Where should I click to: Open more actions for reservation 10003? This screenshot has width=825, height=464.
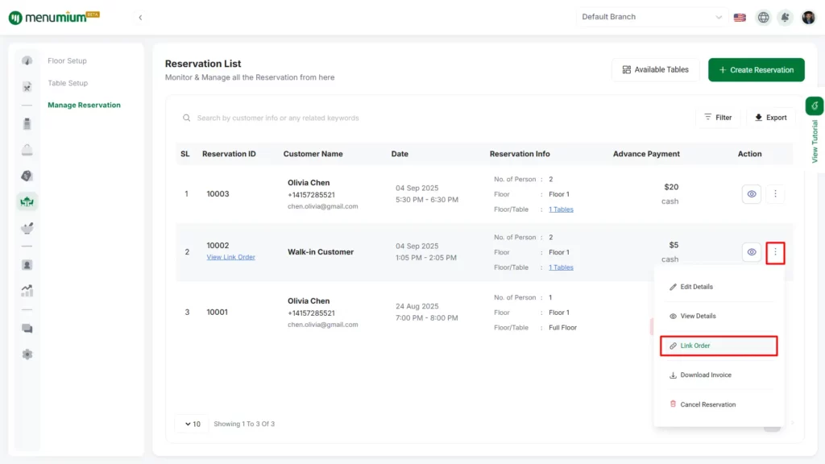(775, 194)
